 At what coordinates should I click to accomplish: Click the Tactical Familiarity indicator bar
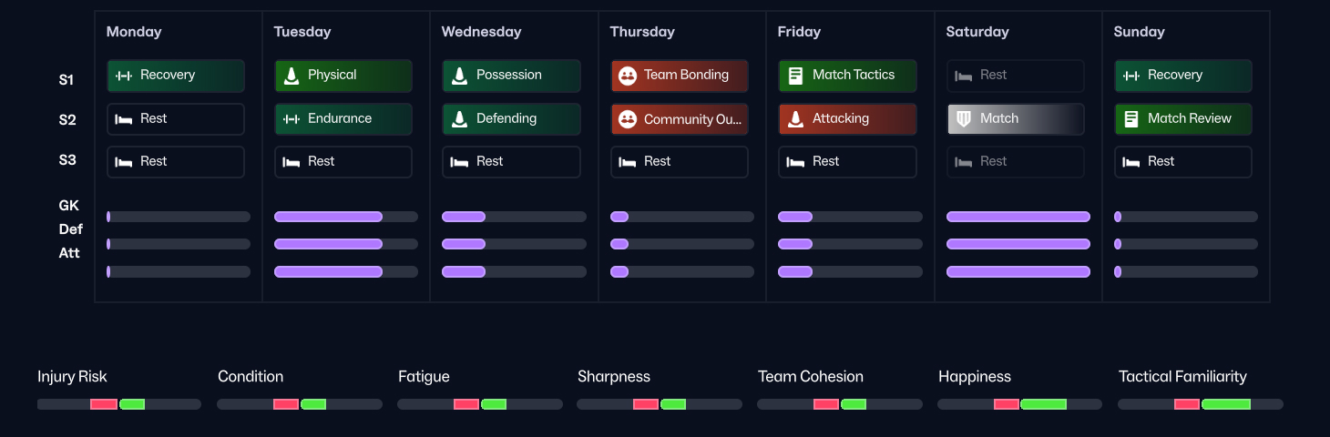[x=1200, y=404]
